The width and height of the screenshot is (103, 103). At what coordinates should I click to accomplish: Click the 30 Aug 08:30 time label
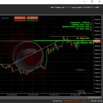[x=12, y=95]
